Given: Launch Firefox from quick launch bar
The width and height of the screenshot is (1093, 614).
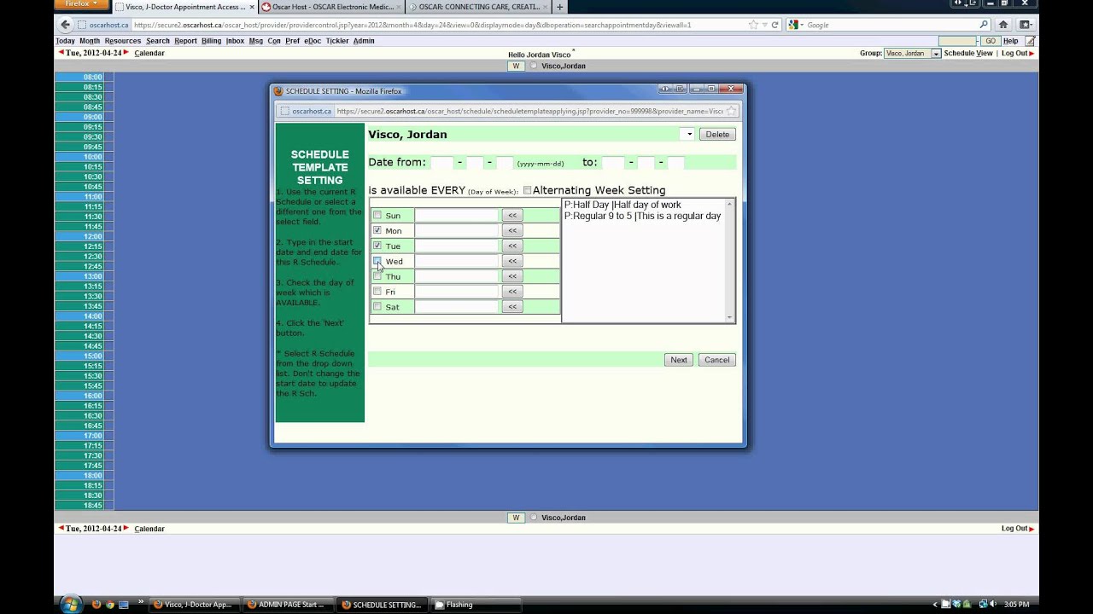Looking at the screenshot, I should point(96,605).
